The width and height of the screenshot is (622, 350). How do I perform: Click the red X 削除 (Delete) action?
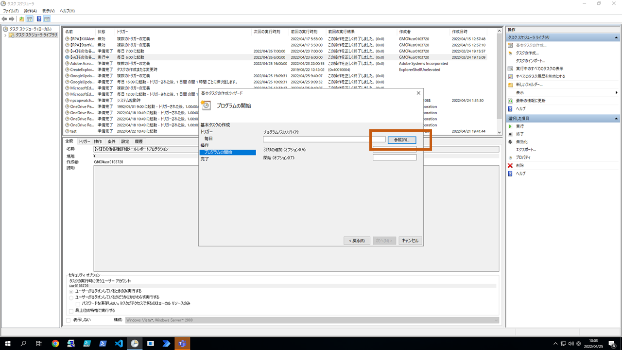click(x=510, y=165)
